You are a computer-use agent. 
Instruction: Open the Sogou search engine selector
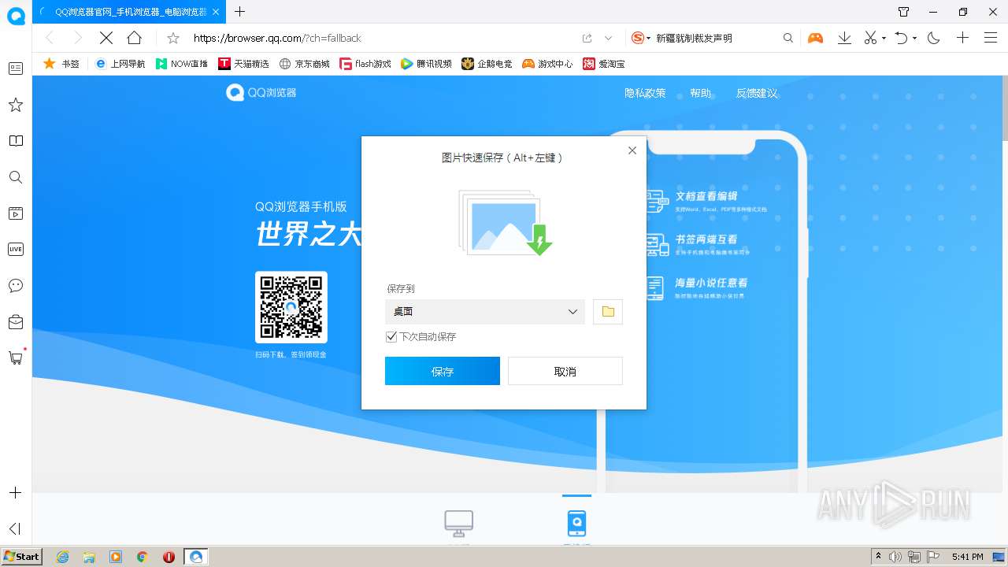pos(640,38)
